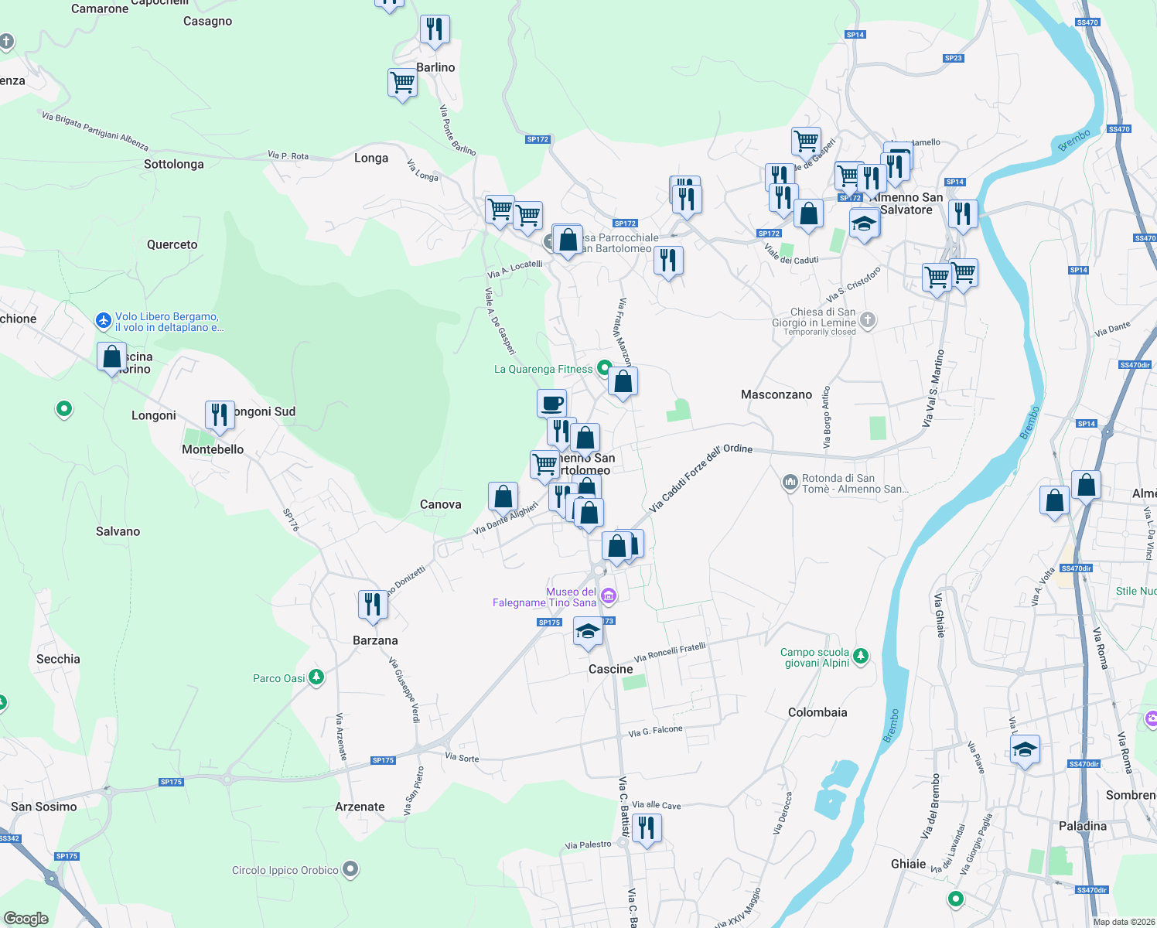The height and width of the screenshot is (928, 1157).
Task: Click the SP172 road shield badge
Action: click(x=537, y=139)
